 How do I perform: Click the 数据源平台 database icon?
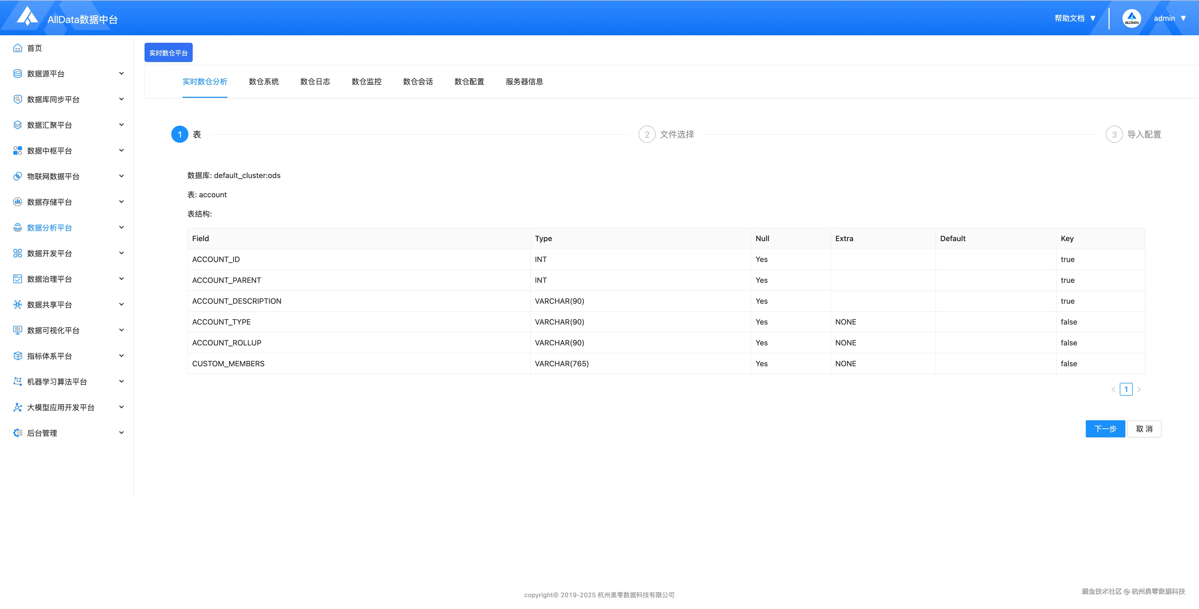tap(18, 74)
